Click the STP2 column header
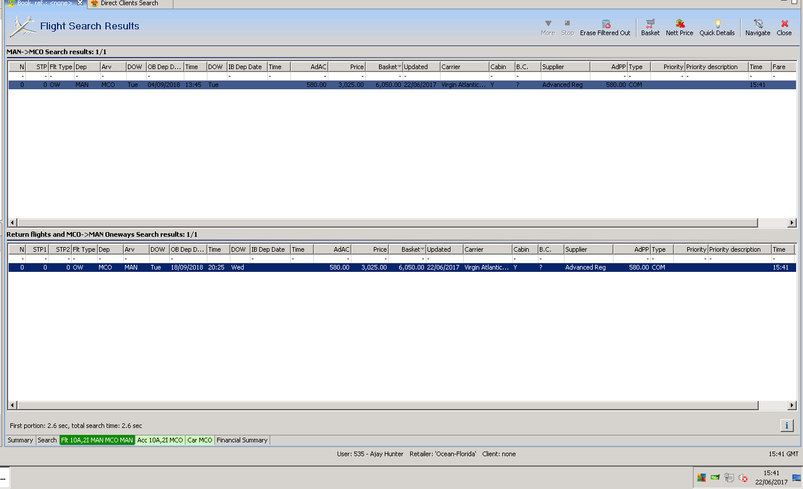 click(x=60, y=249)
